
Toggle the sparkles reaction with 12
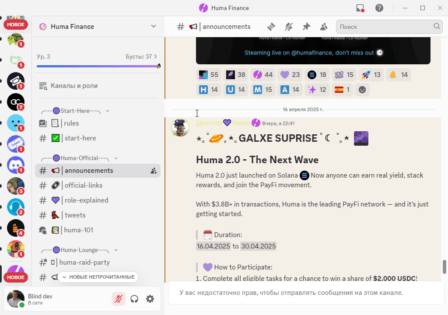point(317,90)
